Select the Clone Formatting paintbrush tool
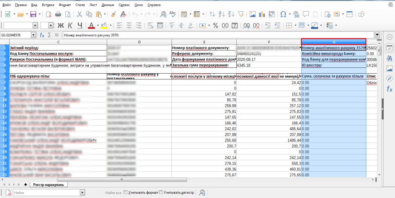This screenshot has height=198, width=395. 113,14
